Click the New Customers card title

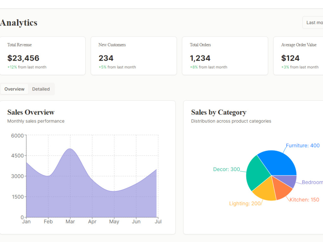(x=112, y=45)
